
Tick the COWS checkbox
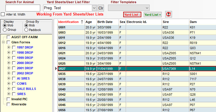point(14,84)
